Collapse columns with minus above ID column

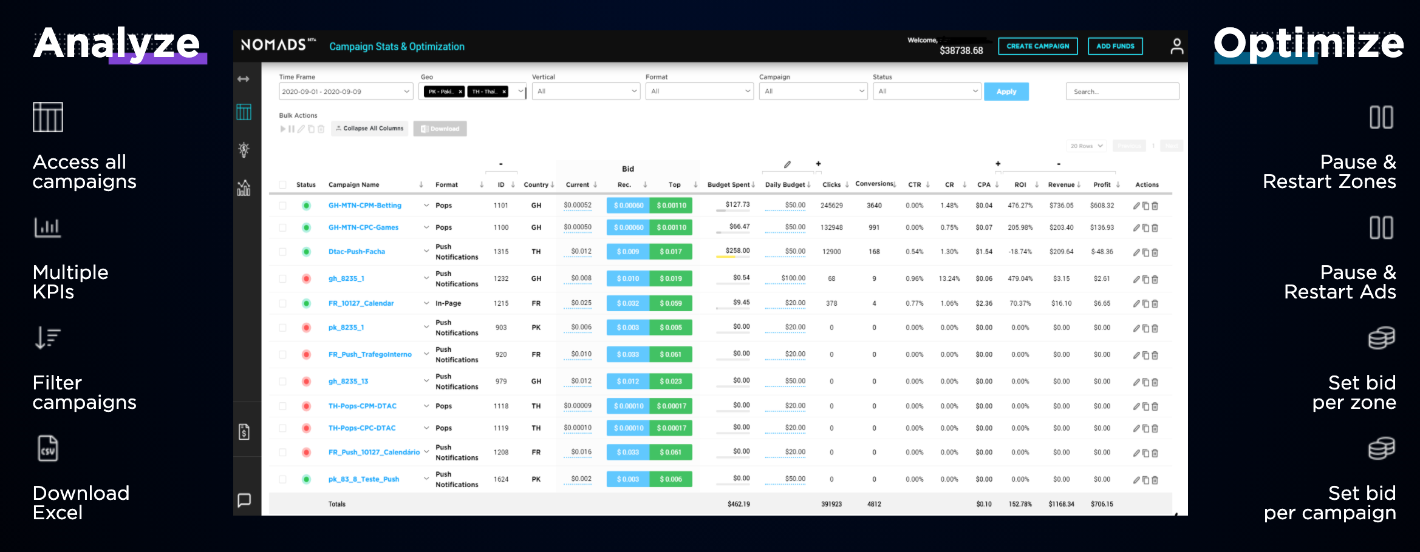point(500,164)
